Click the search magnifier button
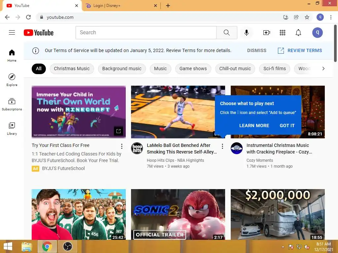 click(x=226, y=33)
